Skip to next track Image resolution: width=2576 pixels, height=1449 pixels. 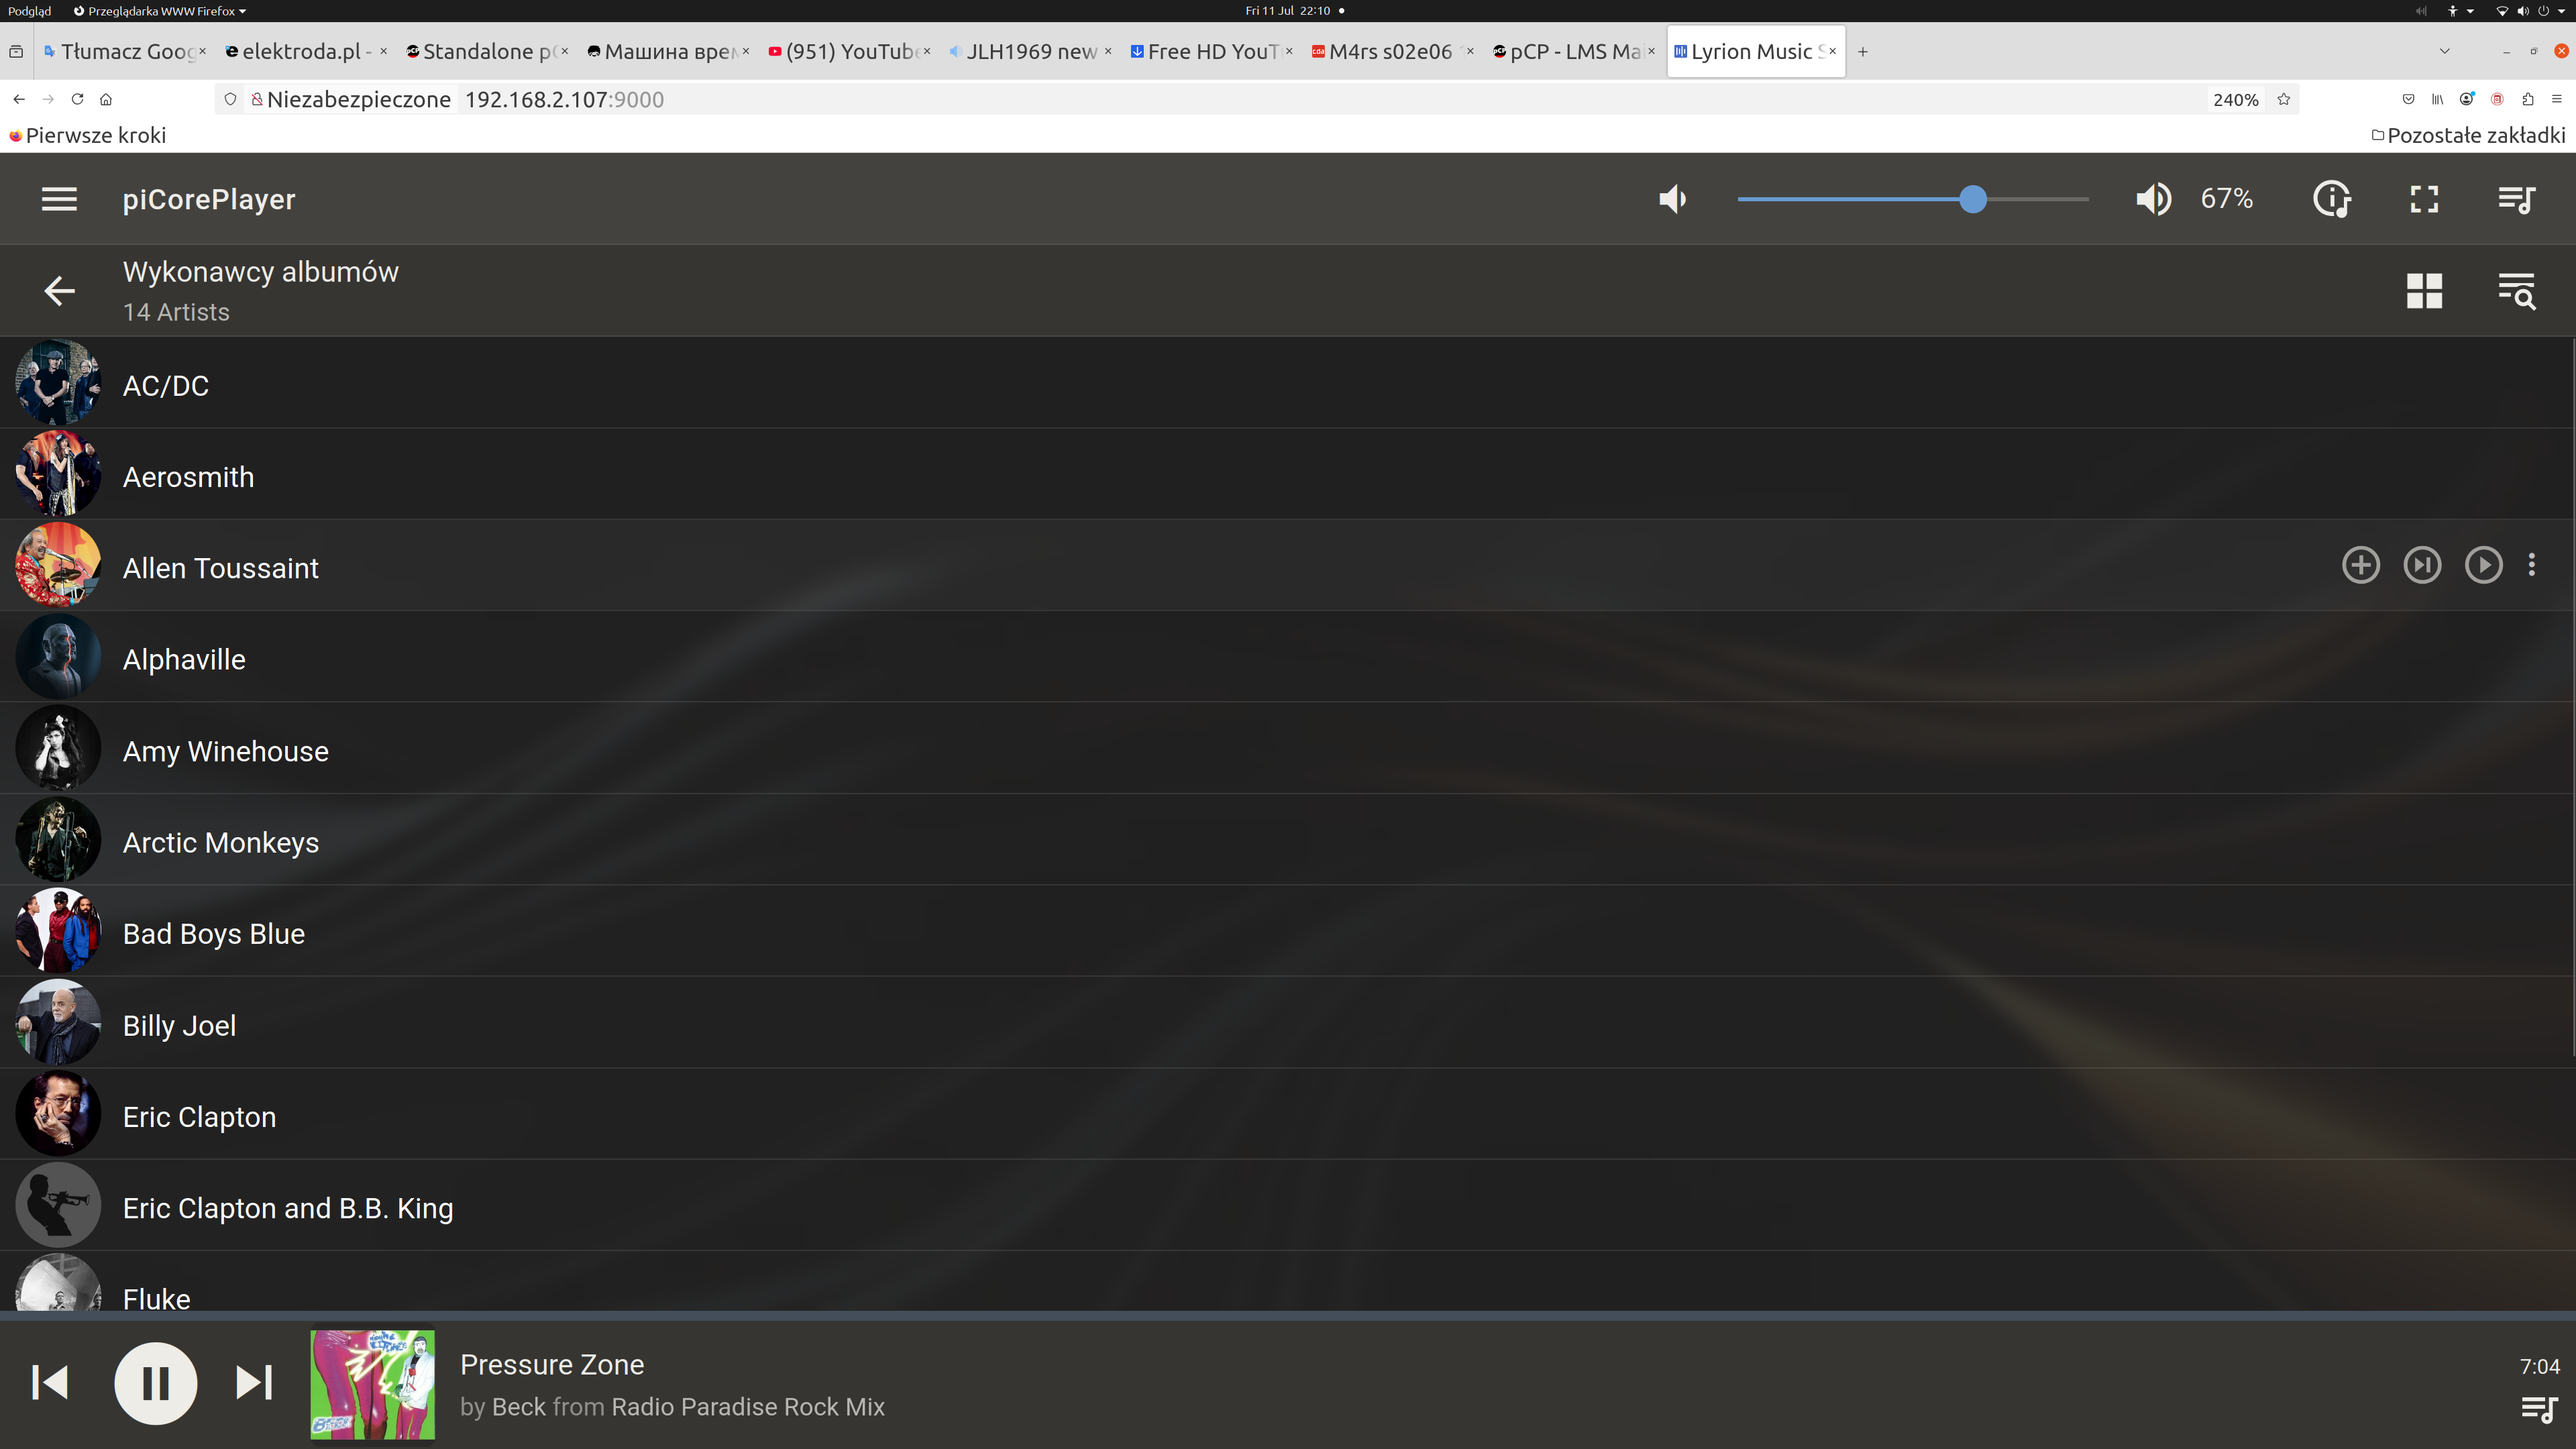click(254, 1383)
